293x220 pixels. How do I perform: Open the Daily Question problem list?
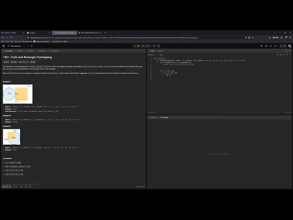click(x=14, y=46)
